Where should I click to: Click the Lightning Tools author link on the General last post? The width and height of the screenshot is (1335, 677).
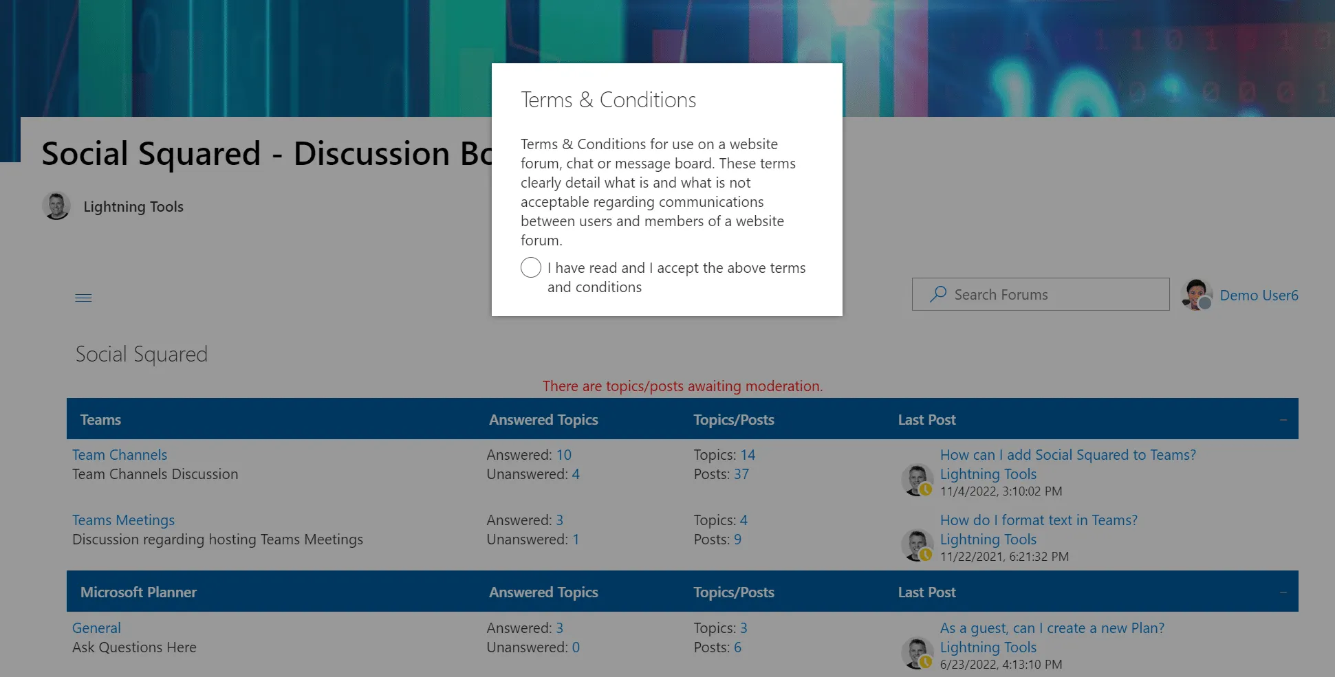(988, 647)
